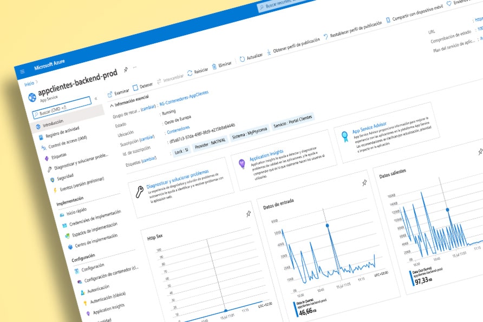483x322 pixels.
Task: Click the Eliminar trash button
Action: [222, 65]
